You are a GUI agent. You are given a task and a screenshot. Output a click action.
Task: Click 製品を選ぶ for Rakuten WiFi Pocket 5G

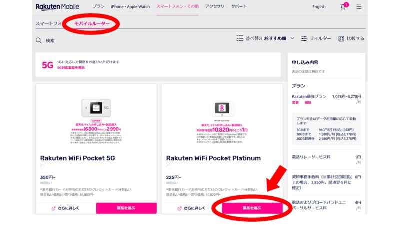tap(126, 208)
